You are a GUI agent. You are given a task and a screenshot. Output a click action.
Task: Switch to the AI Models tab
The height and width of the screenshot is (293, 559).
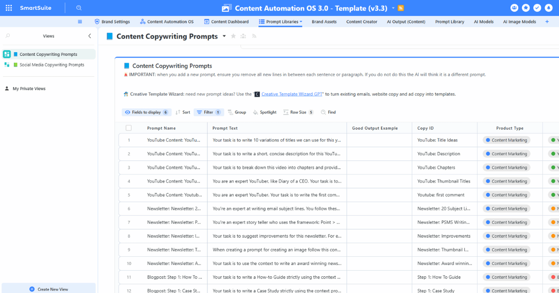(484, 21)
